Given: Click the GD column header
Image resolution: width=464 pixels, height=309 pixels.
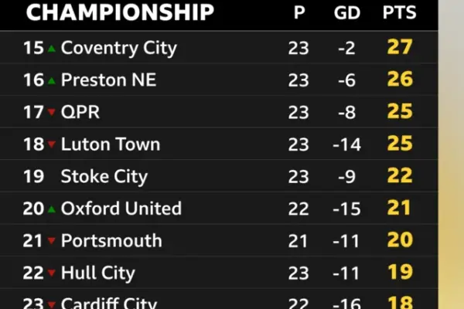Looking at the screenshot, I should 346,12.
